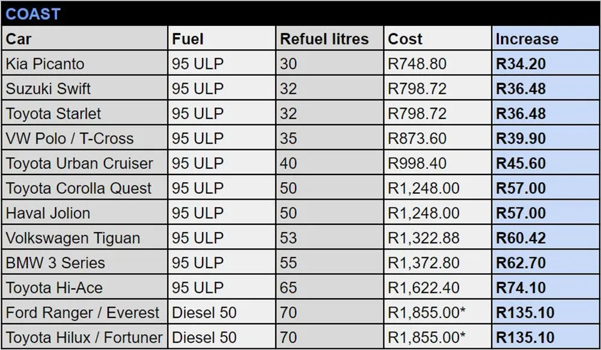Image resolution: width=601 pixels, height=350 pixels.
Task: Select the Fuel column header
Action: pyautogui.click(x=188, y=39)
